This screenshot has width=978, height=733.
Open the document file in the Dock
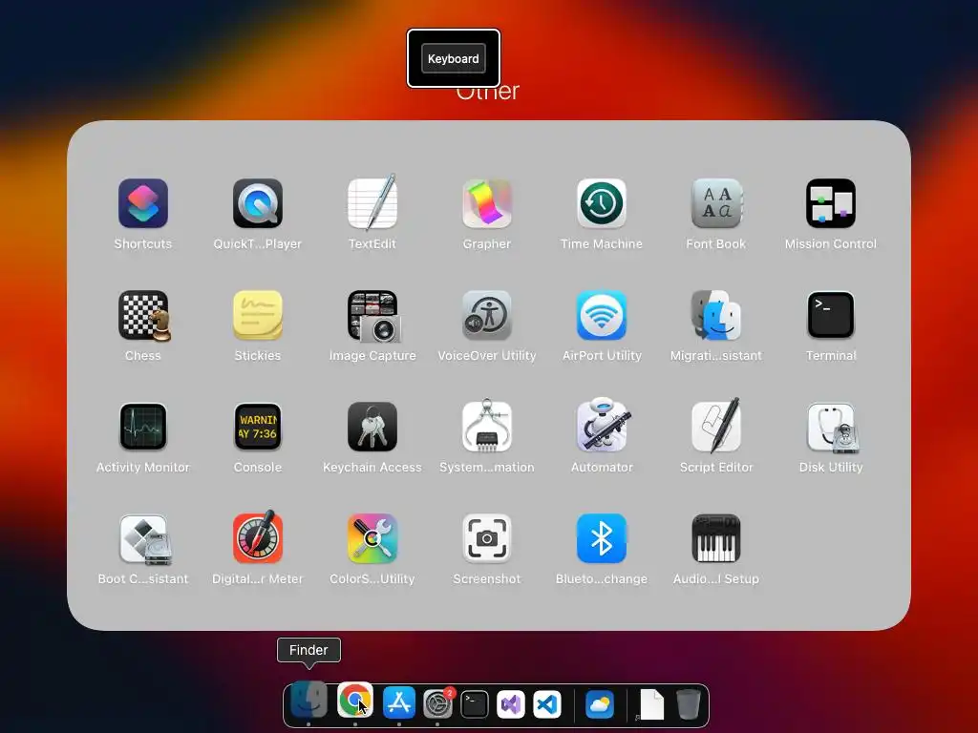coord(651,705)
